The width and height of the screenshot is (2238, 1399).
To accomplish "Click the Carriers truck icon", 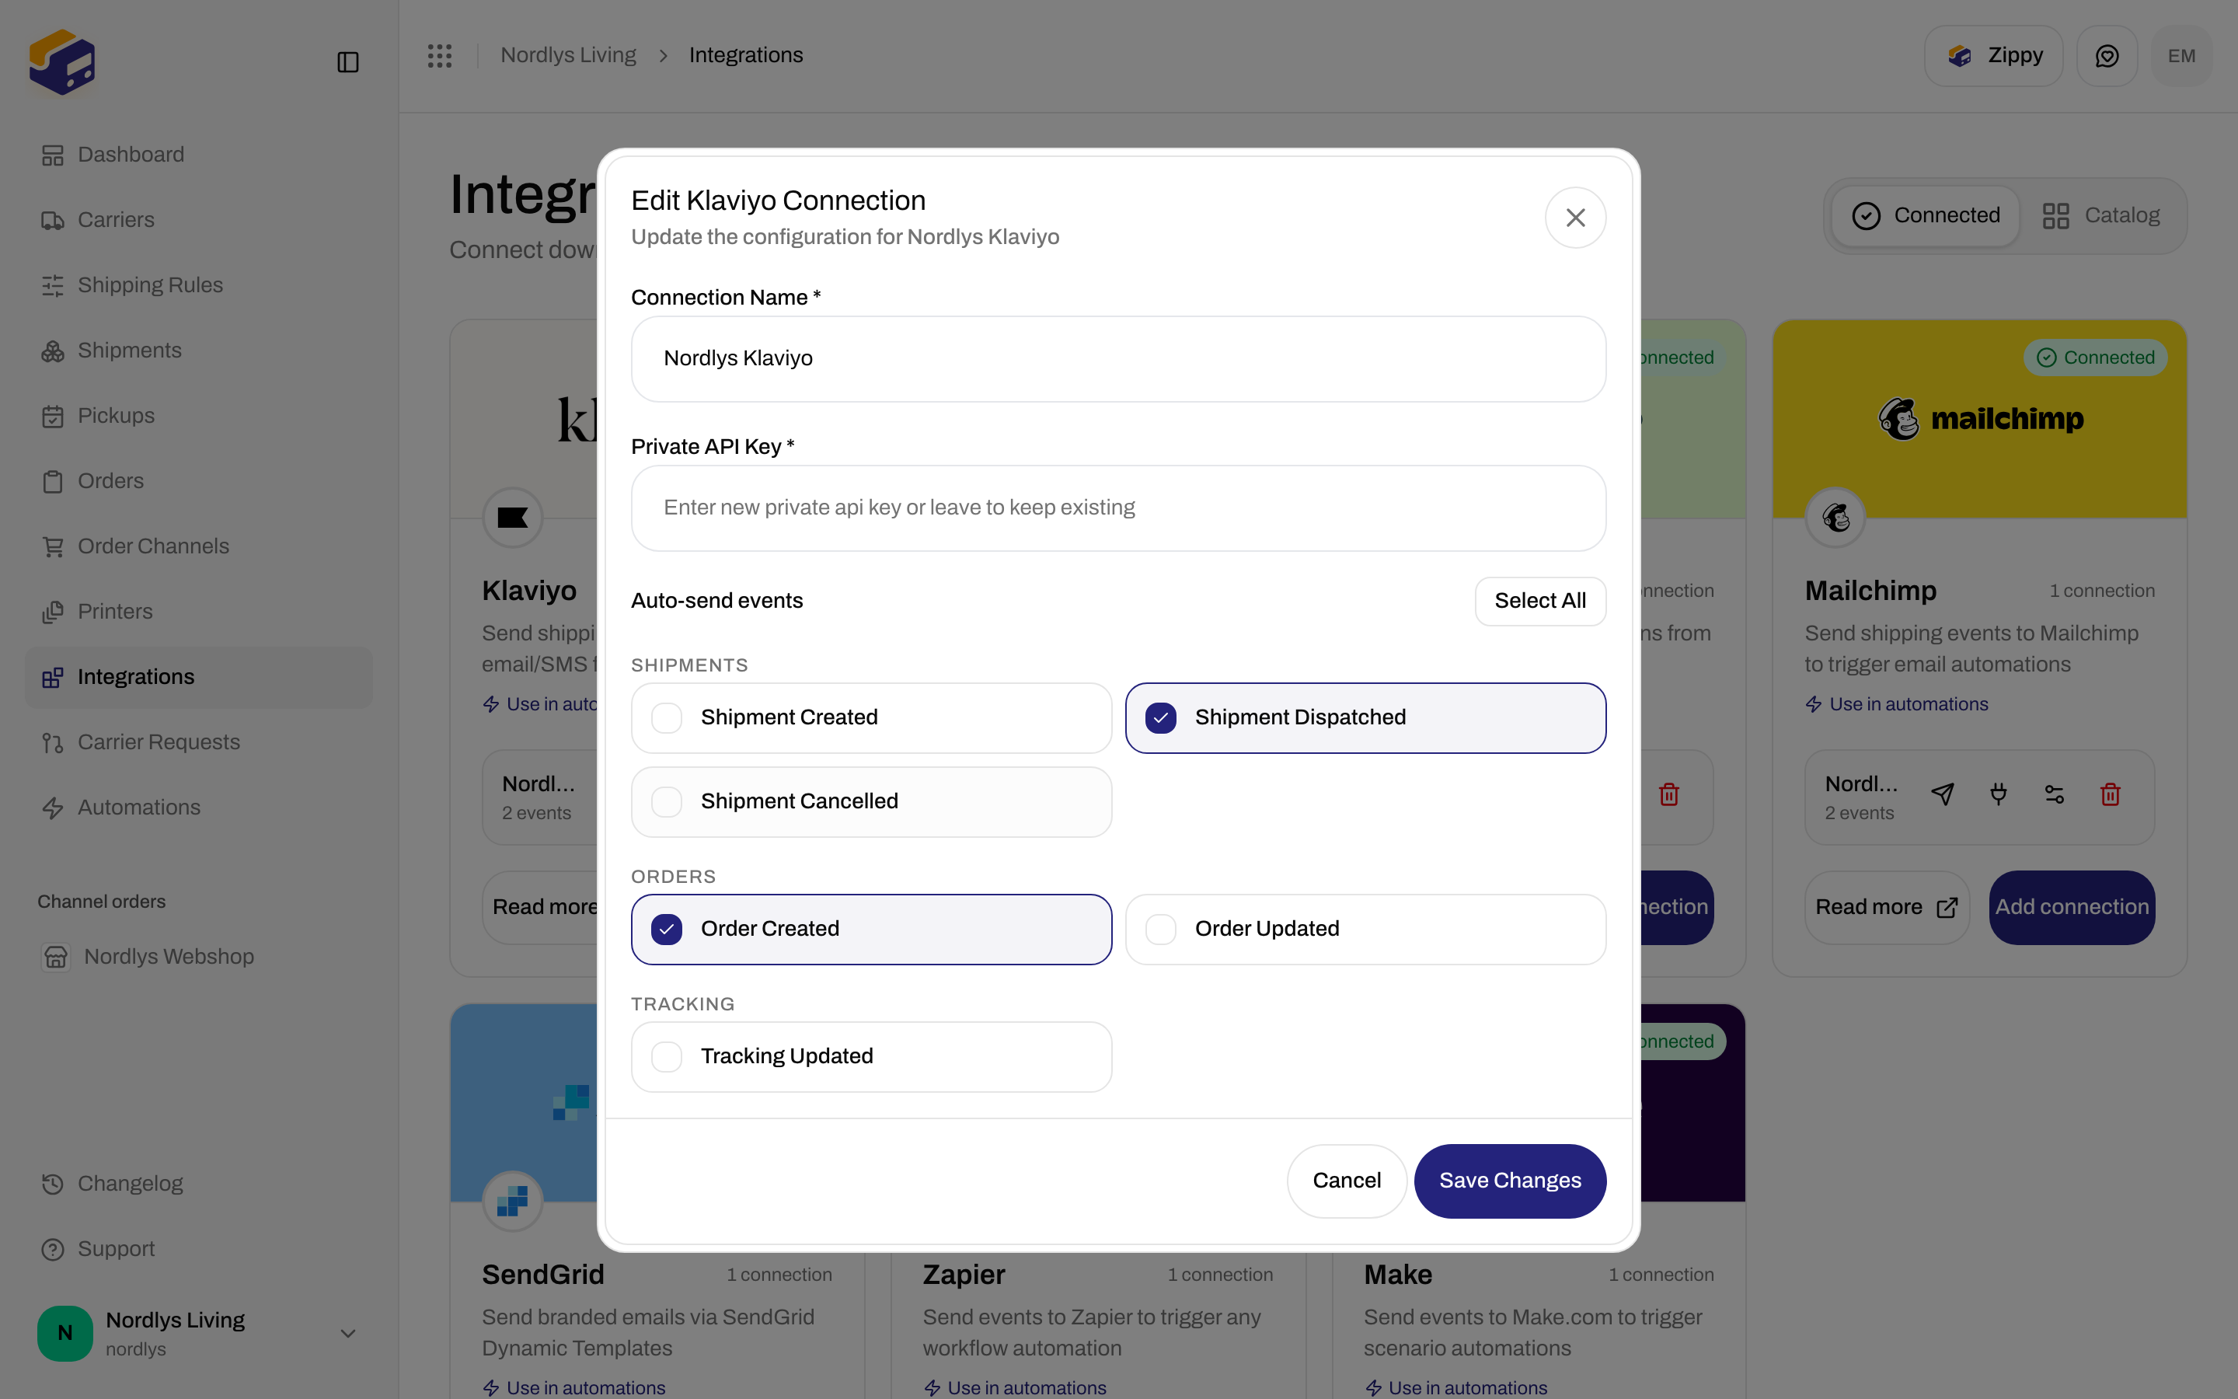I will click(53, 220).
